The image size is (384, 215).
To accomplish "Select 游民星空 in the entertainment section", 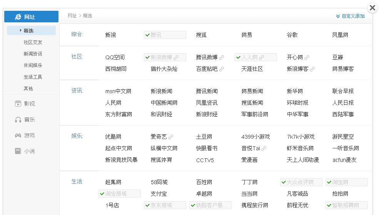I will point(343,137).
